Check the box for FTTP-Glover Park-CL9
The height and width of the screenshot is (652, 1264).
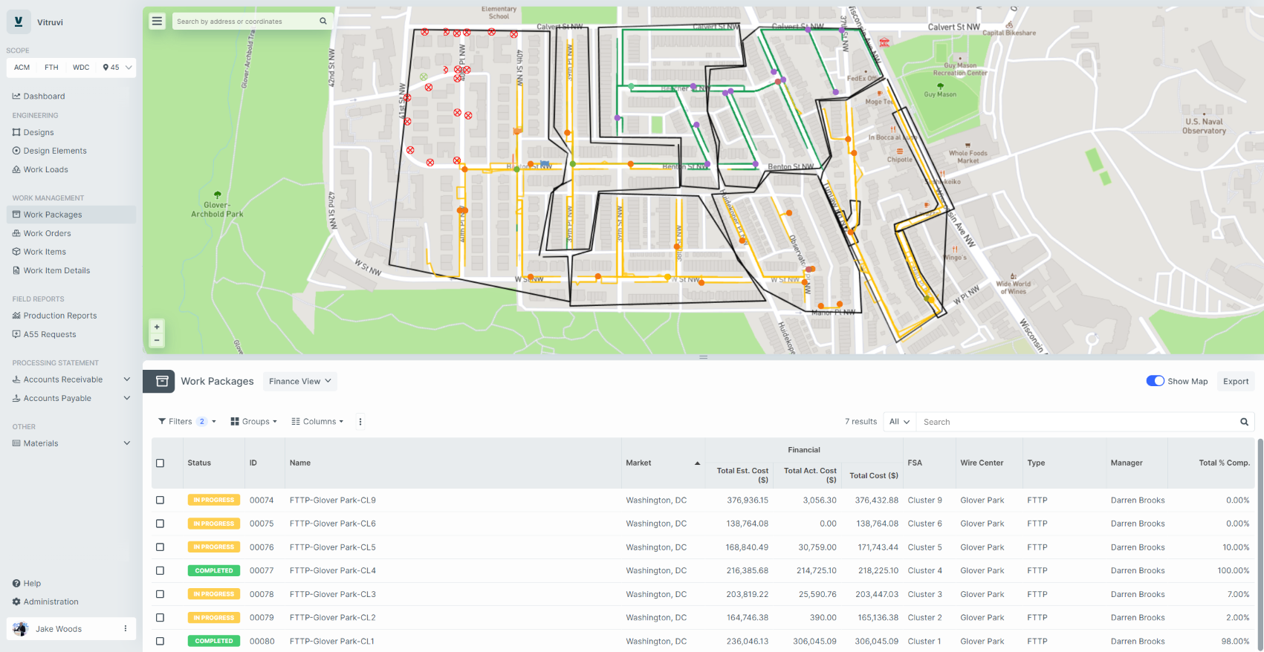[x=160, y=501]
